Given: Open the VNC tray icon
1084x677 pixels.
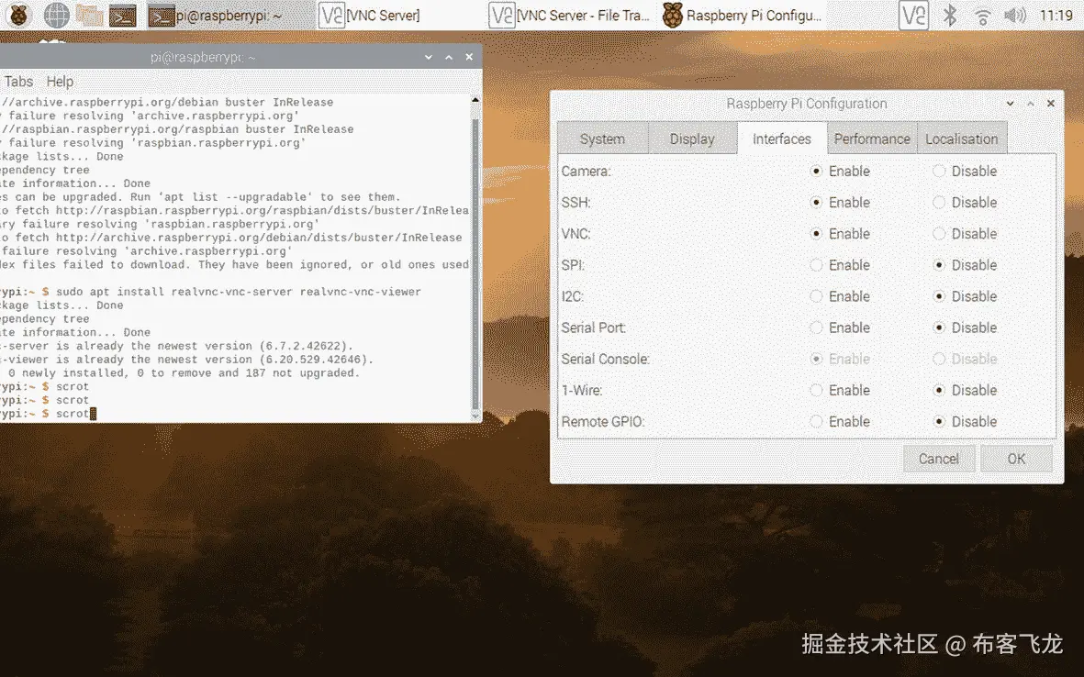Looking at the screenshot, I should click(912, 16).
